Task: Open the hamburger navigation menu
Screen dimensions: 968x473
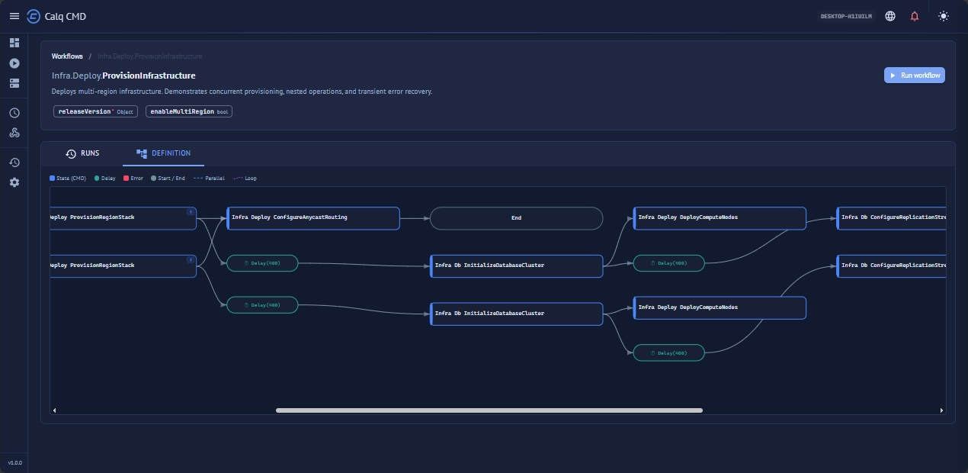Action: (x=14, y=16)
